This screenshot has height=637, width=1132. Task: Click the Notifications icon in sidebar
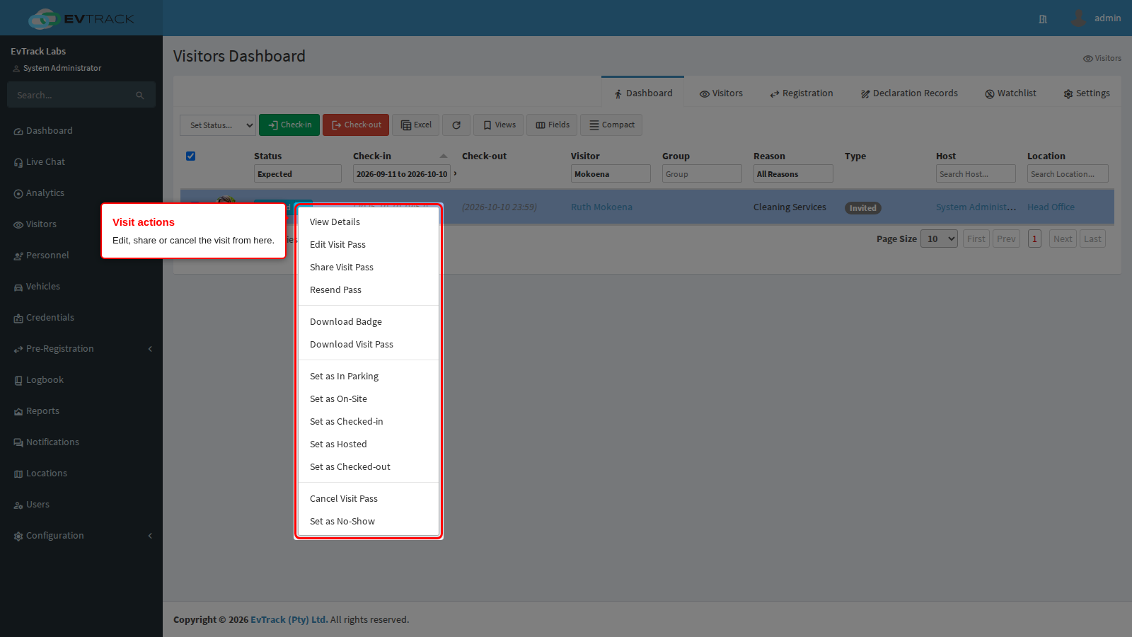click(x=18, y=443)
